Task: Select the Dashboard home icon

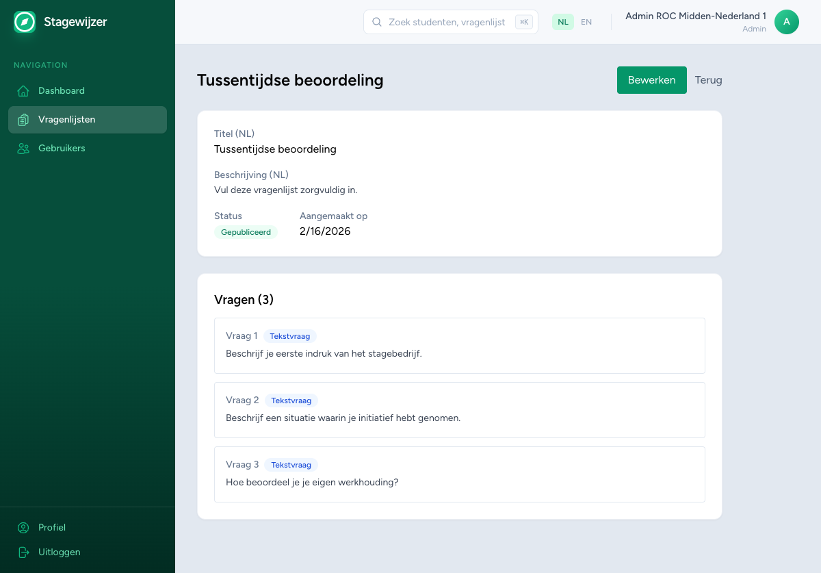Action: [23, 90]
